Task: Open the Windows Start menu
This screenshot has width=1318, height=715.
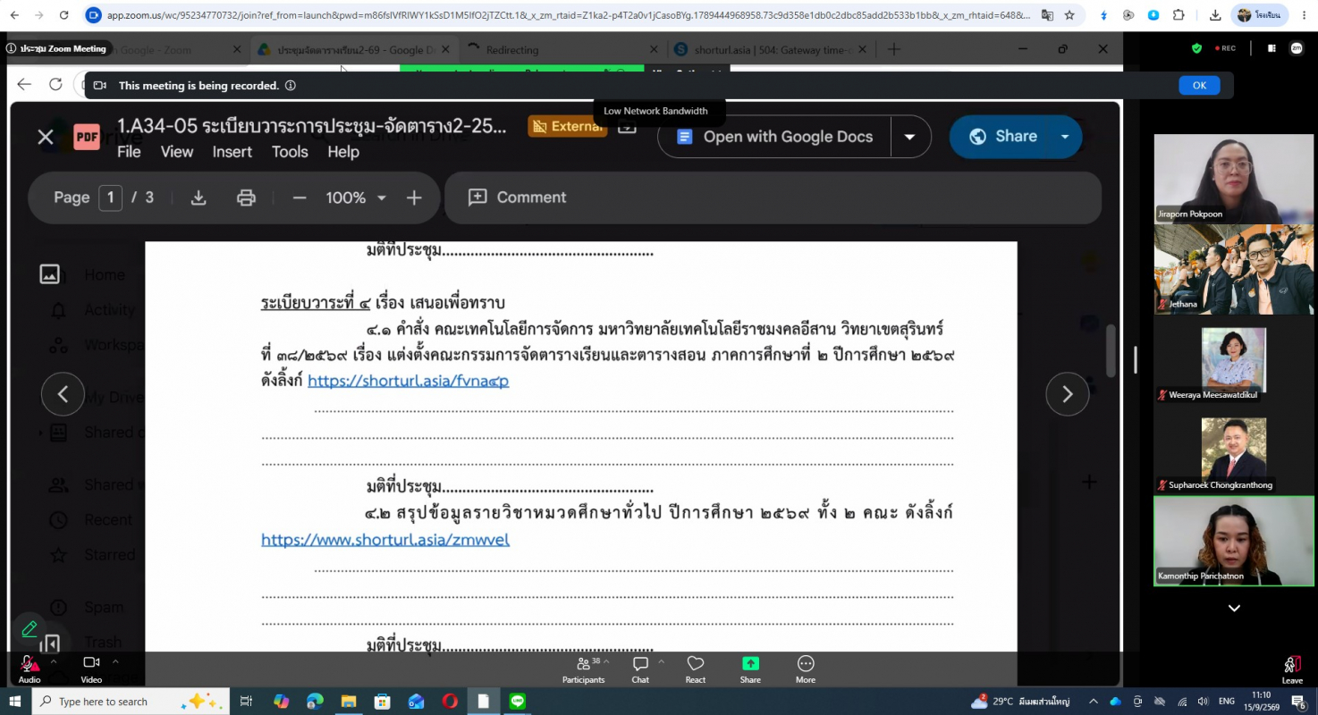Action: click(15, 702)
